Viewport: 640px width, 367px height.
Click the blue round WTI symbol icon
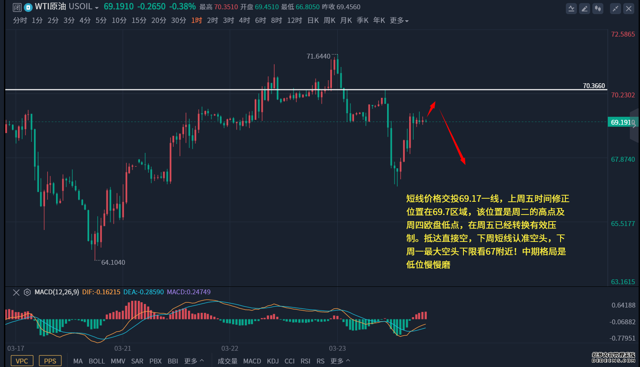click(28, 7)
